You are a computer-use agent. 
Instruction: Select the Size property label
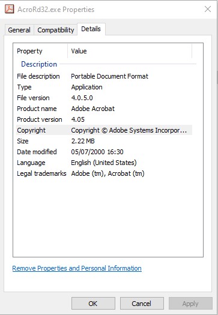[23, 141]
